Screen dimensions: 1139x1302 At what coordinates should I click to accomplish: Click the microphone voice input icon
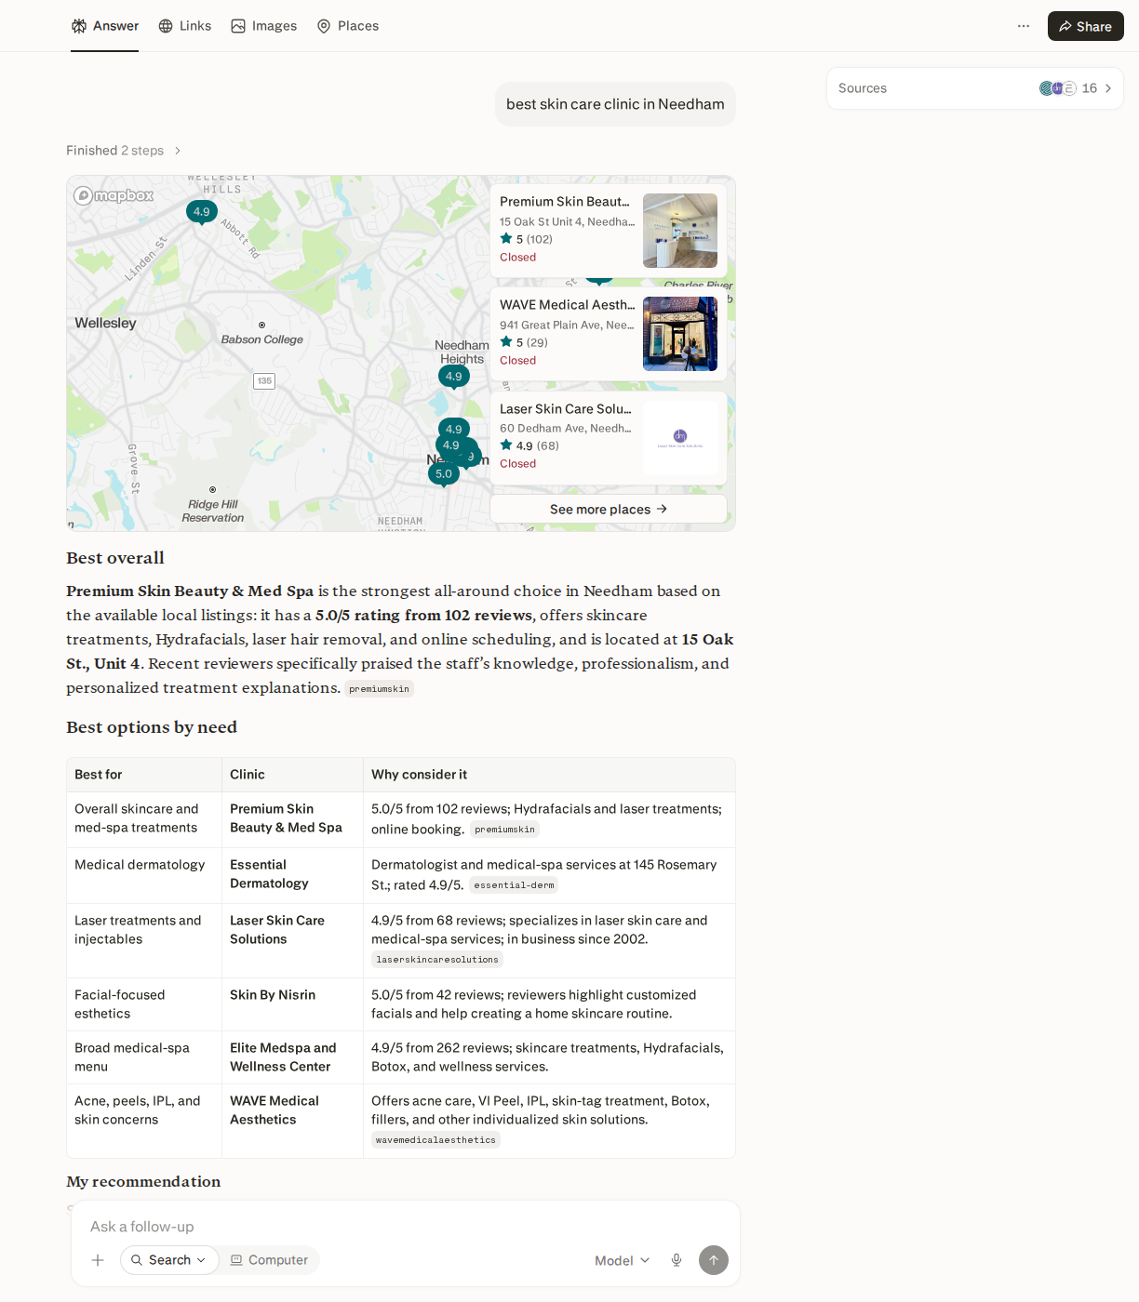point(677,1260)
